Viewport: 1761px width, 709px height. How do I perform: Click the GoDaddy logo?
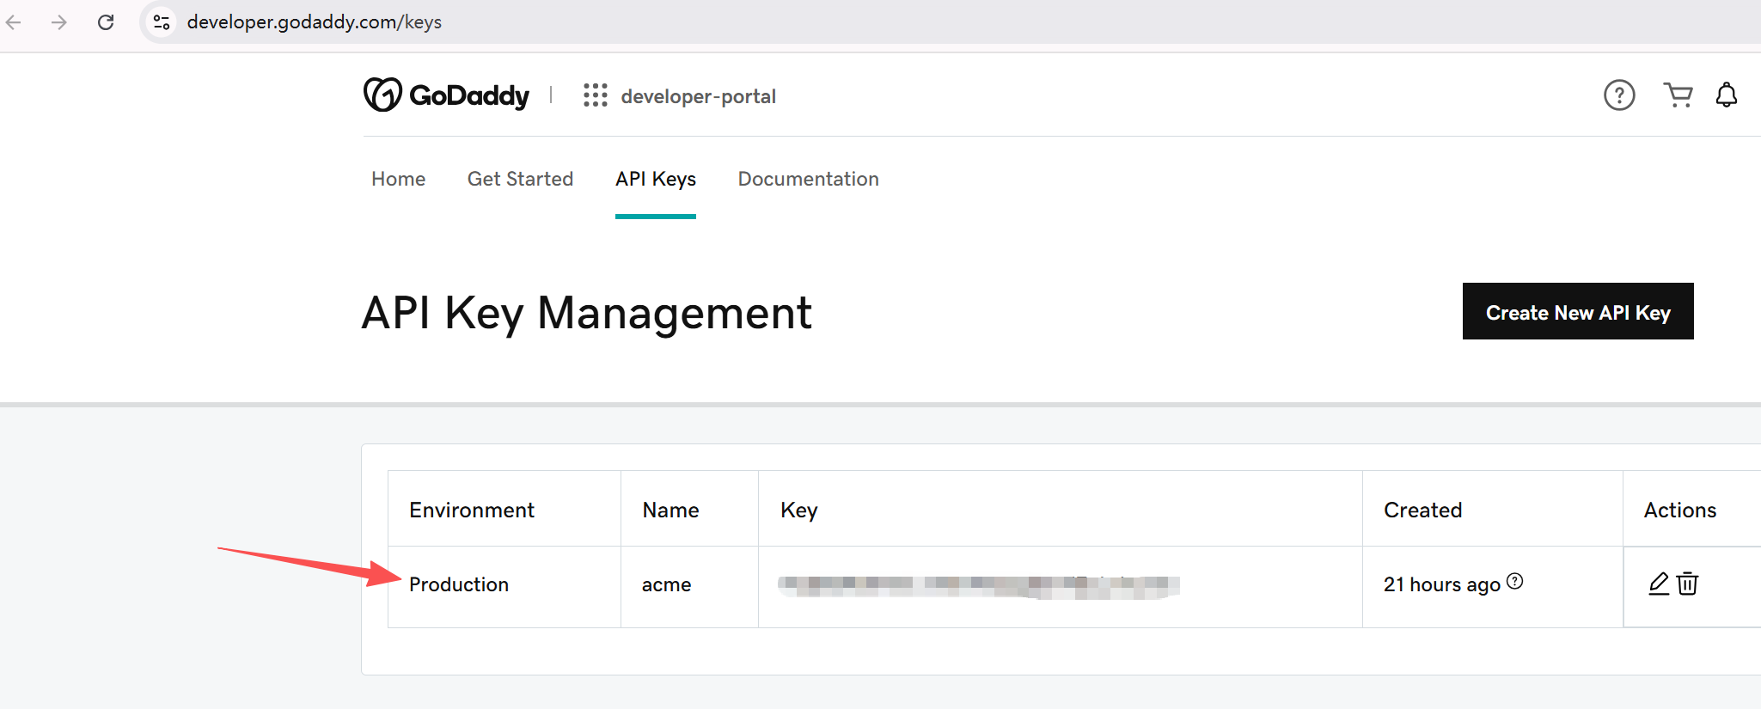[446, 95]
